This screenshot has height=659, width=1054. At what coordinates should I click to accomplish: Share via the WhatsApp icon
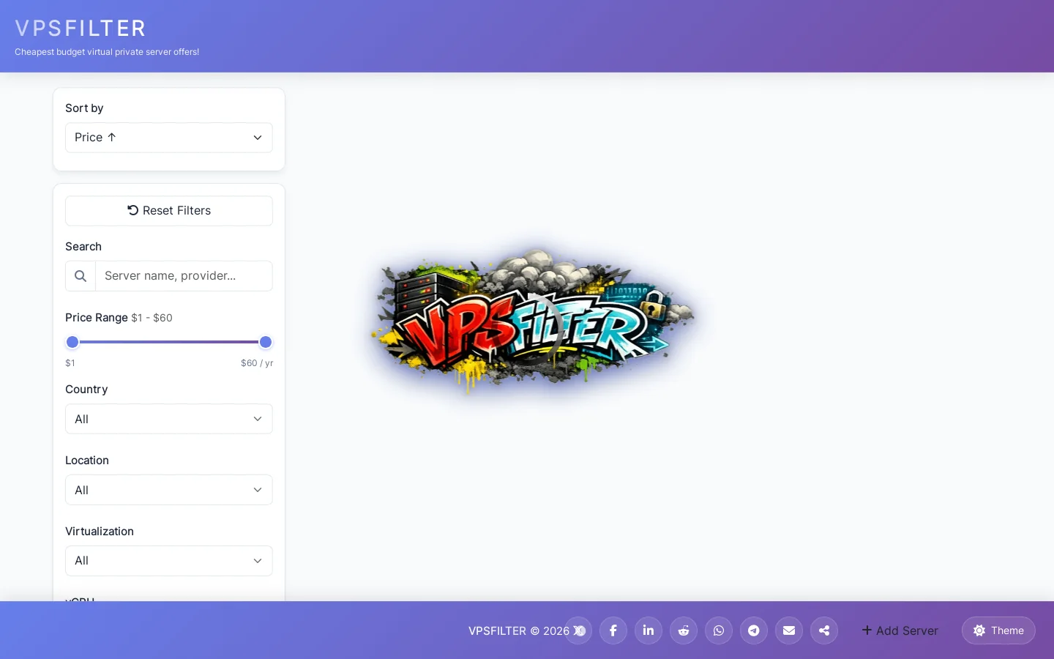pyautogui.click(x=719, y=630)
